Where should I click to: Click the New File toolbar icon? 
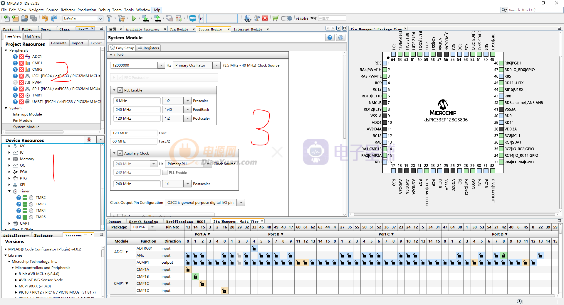(x=6, y=18)
